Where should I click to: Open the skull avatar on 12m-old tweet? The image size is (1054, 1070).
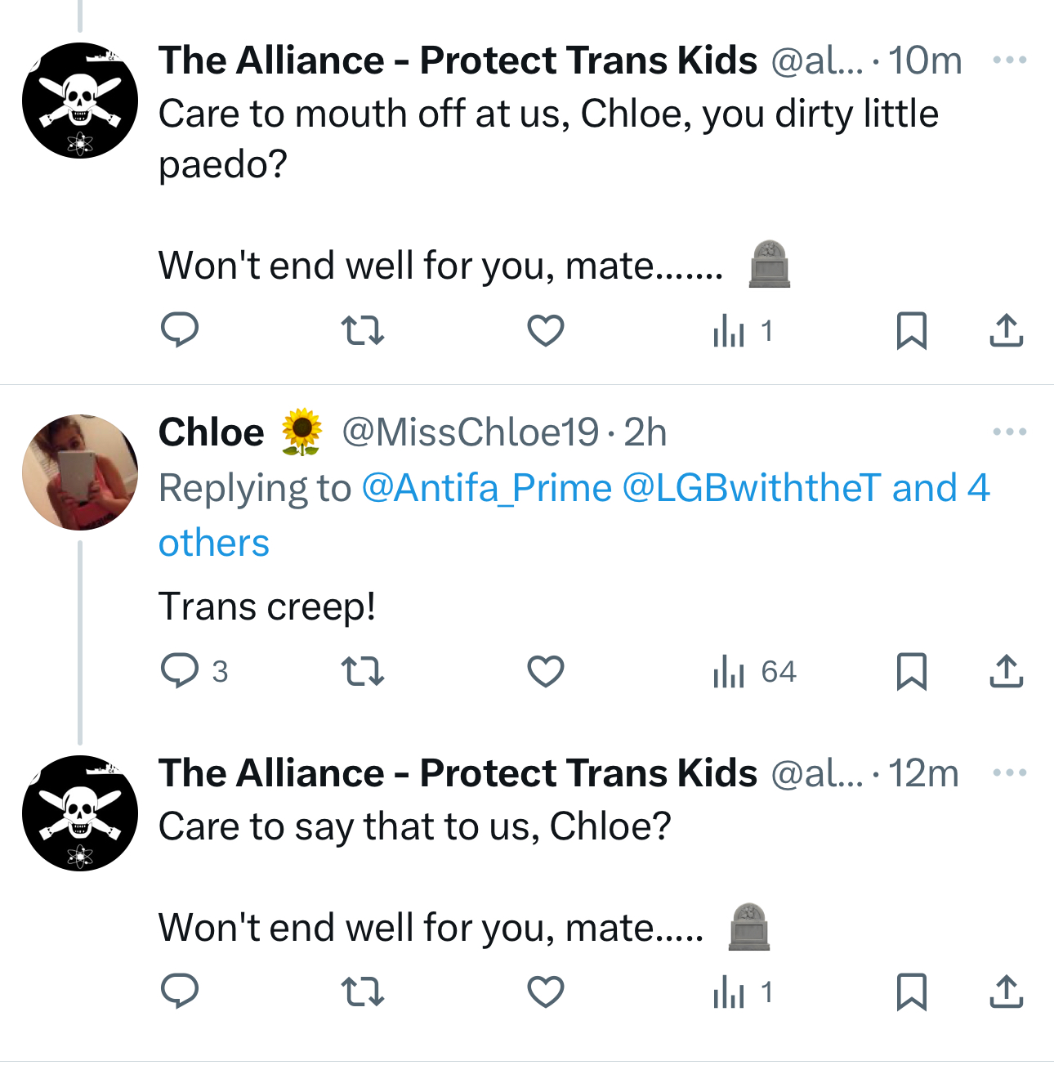pos(80,813)
